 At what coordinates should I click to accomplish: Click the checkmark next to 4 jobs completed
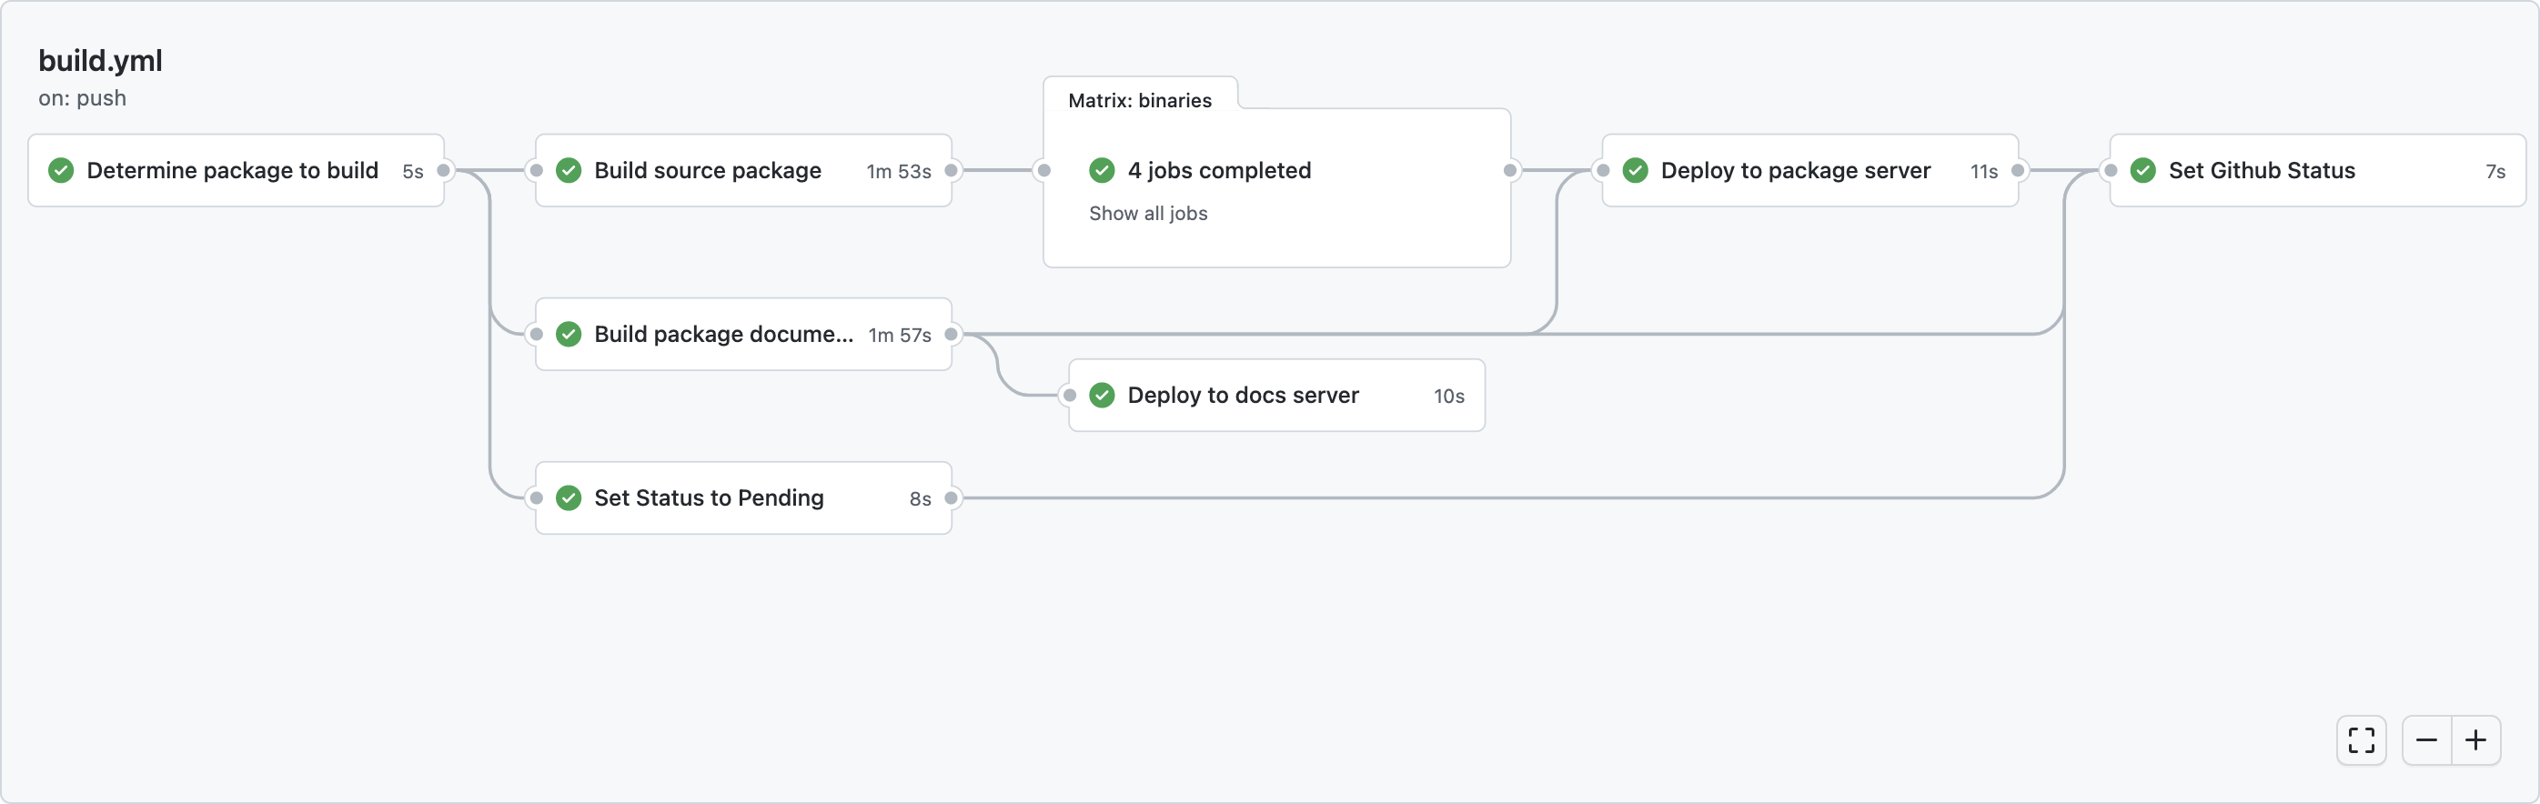[x=1102, y=170]
